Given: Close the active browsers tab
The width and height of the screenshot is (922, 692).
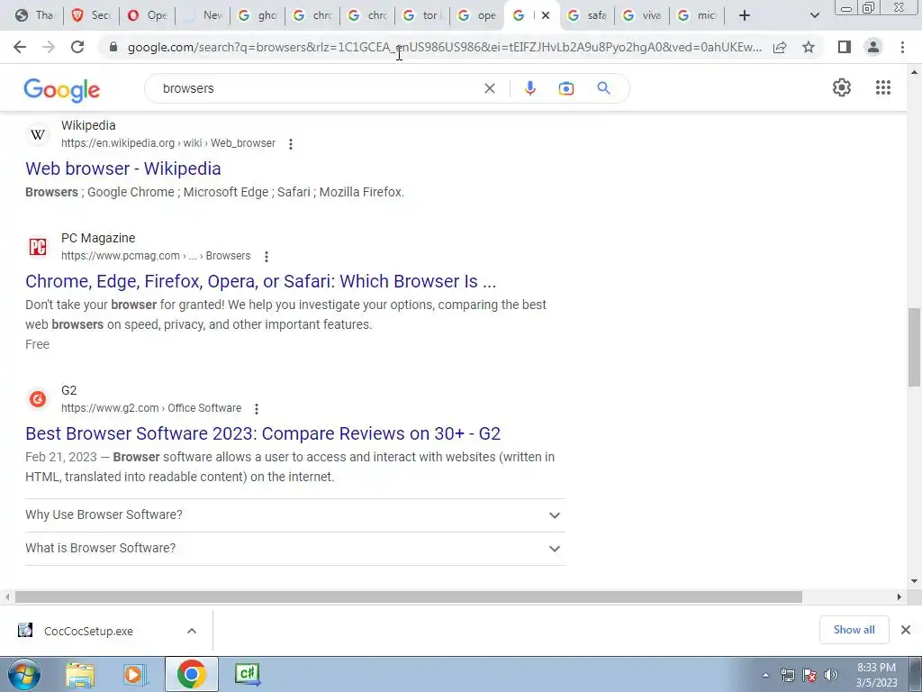Looking at the screenshot, I should 546,15.
